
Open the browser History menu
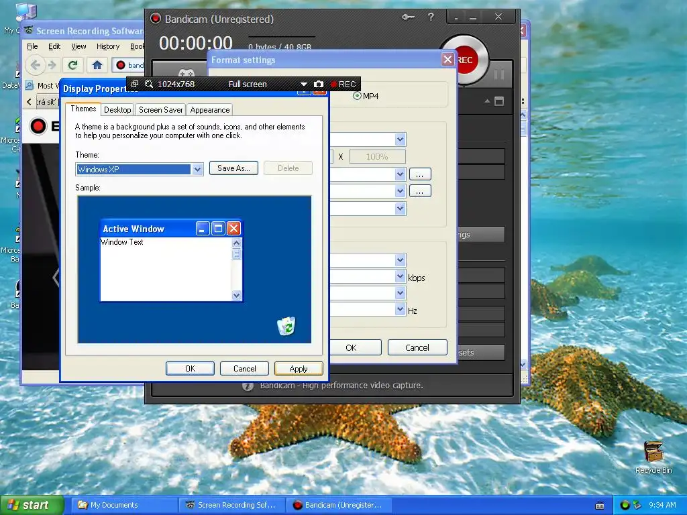pyautogui.click(x=108, y=46)
